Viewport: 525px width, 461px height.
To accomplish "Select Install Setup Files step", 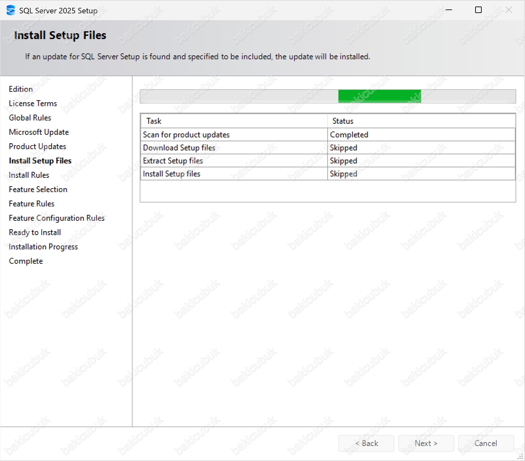I will pos(40,161).
